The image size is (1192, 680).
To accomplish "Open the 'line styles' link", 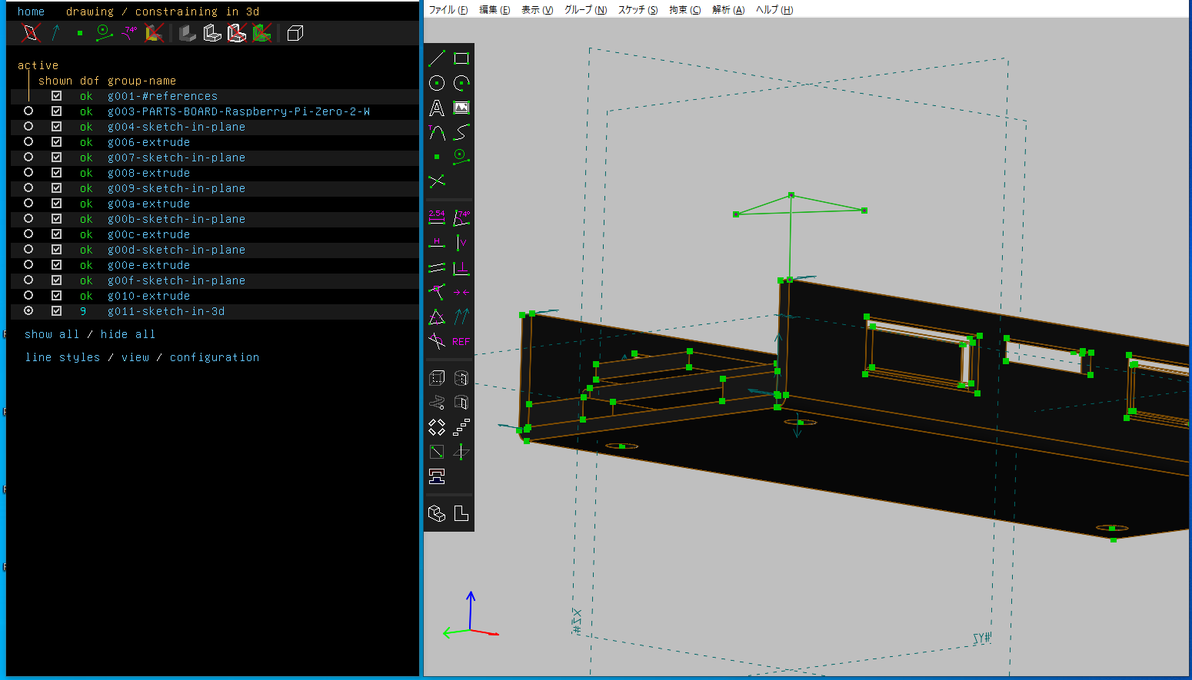I will pos(62,357).
